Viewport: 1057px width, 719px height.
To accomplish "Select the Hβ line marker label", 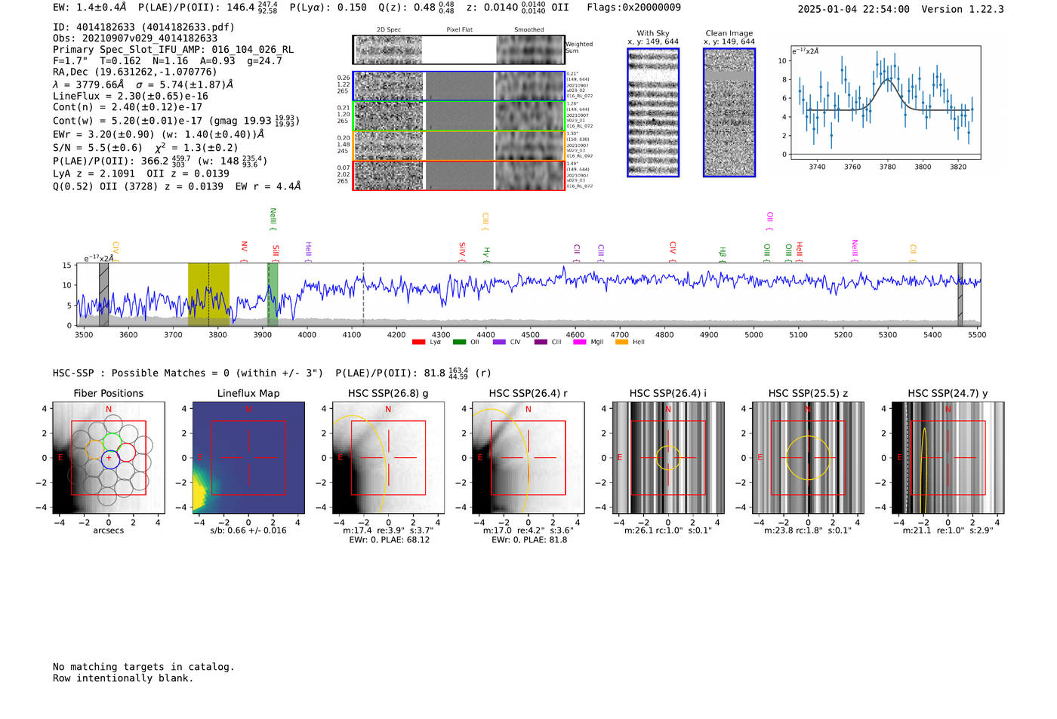I will pos(723,254).
